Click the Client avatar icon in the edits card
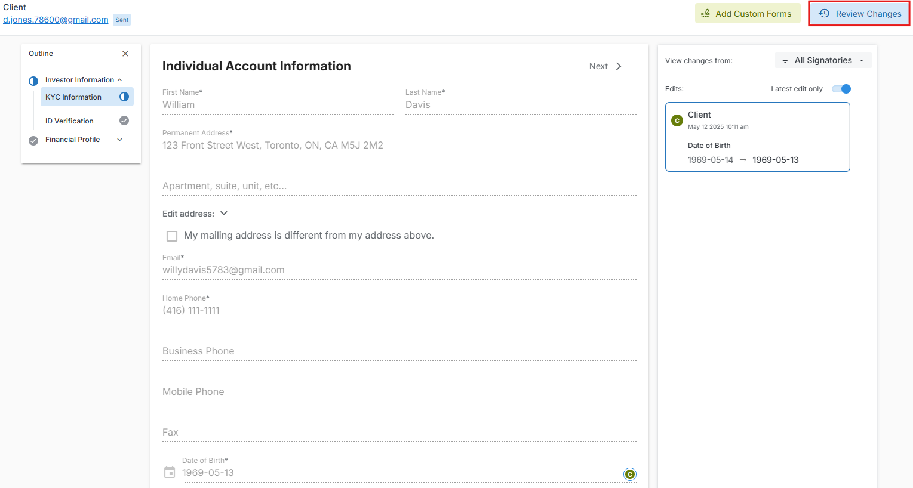The width and height of the screenshot is (913, 488). click(x=677, y=121)
